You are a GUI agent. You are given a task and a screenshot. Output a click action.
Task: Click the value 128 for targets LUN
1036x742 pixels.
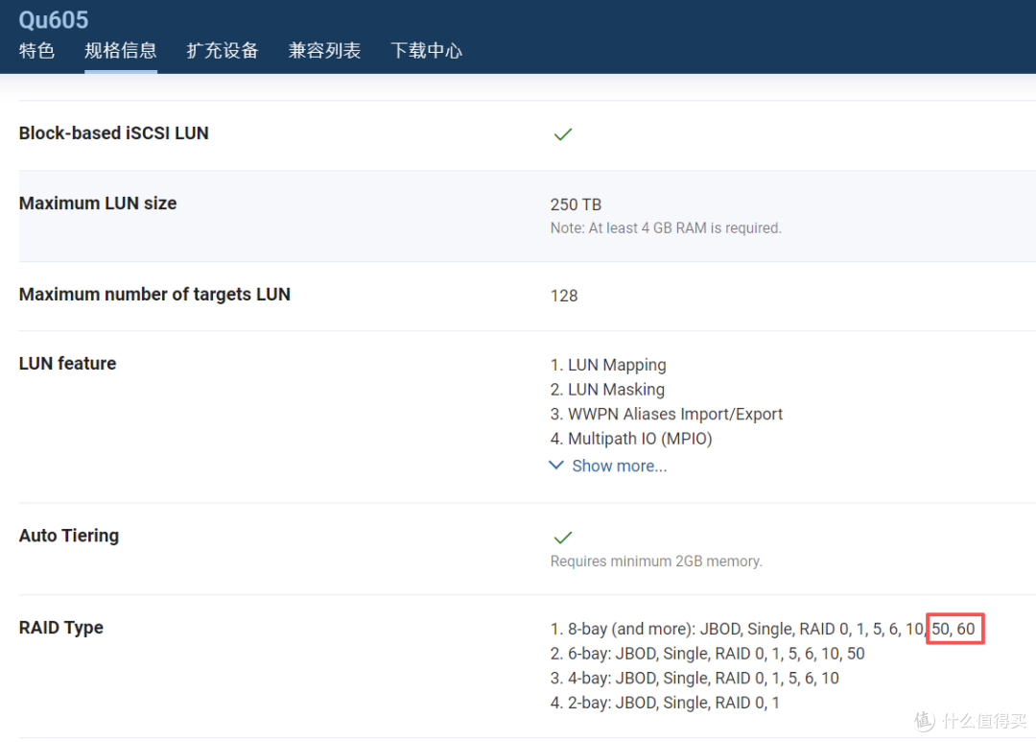click(x=564, y=296)
